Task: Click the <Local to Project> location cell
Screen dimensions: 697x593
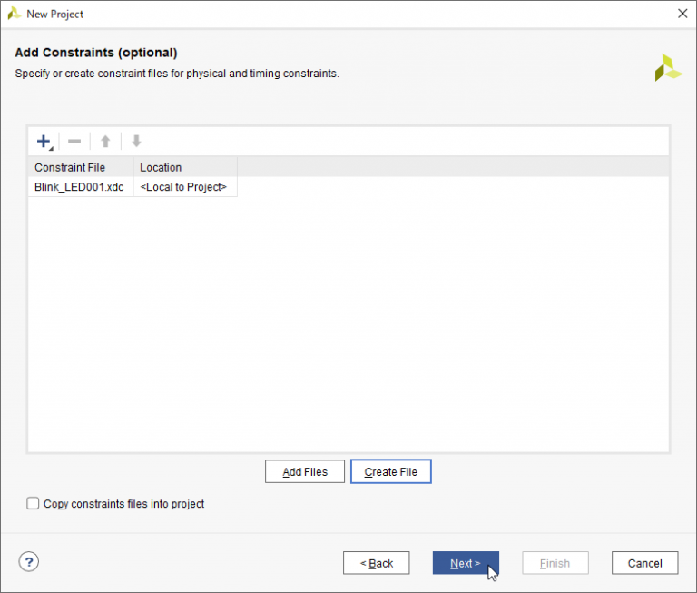Action: [x=183, y=188]
